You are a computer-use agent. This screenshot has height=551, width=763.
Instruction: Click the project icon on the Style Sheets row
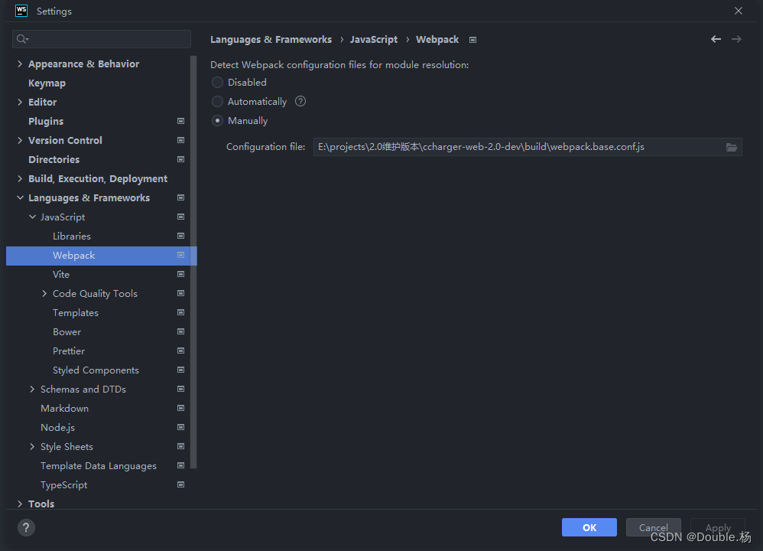tap(180, 447)
